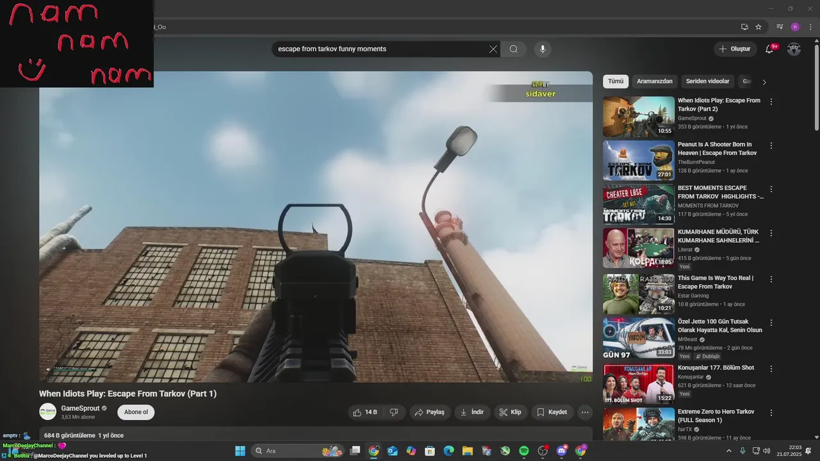Image resolution: width=820 pixels, height=461 pixels.
Task: Open Task View on the taskbar
Action: coord(356,451)
